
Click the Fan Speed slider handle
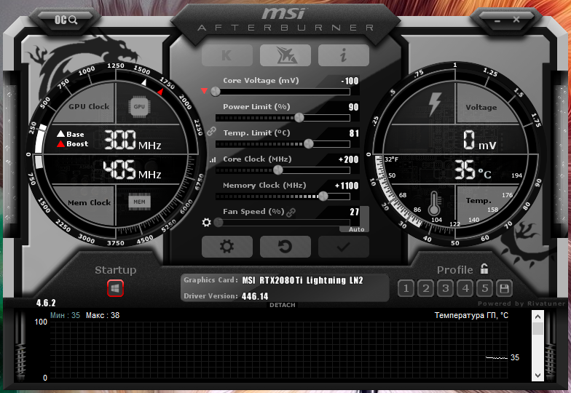click(218, 222)
